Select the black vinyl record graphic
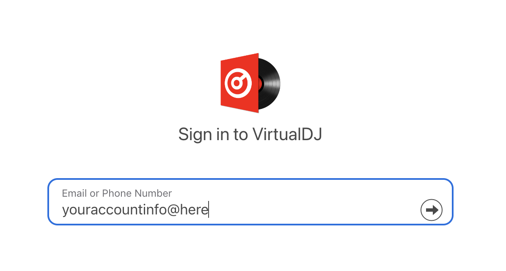506x271 pixels. (269, 84)
